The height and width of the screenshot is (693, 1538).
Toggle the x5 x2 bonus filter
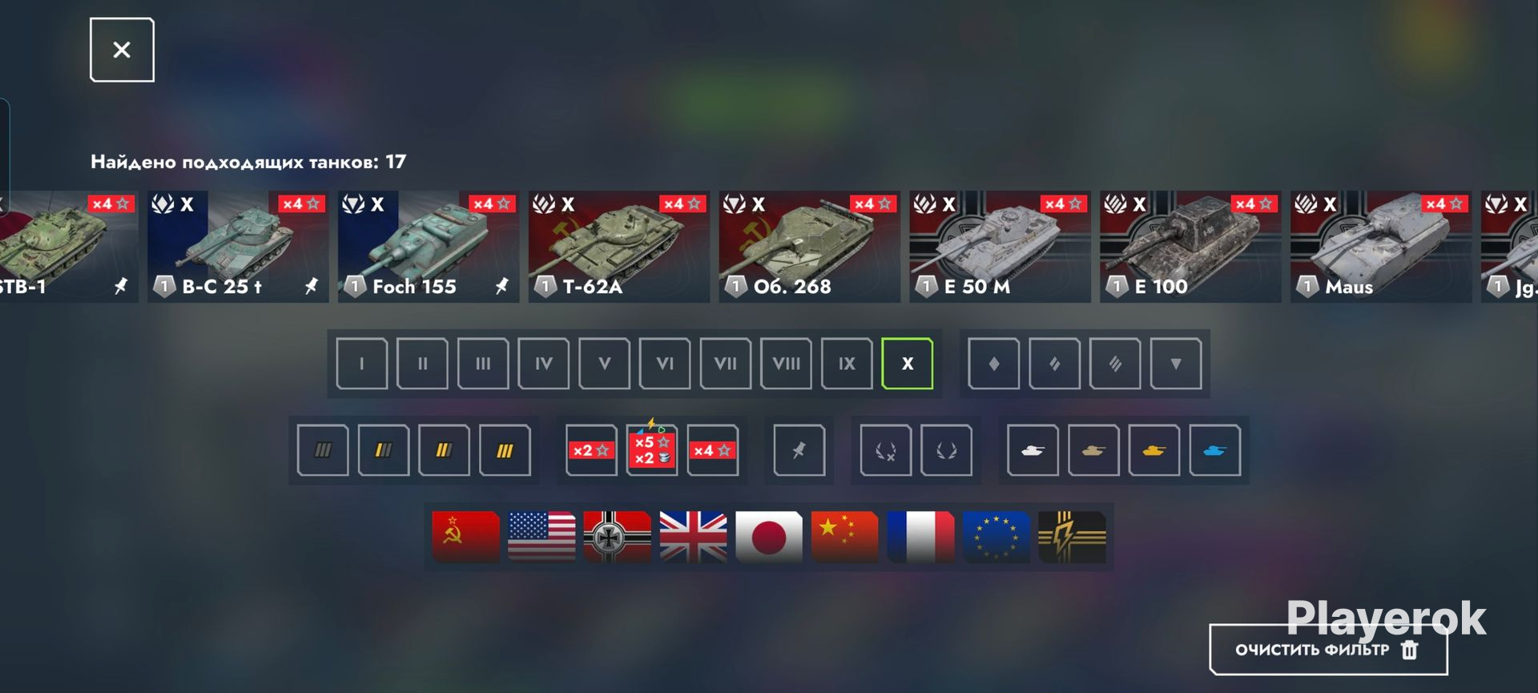click(651, 450)
